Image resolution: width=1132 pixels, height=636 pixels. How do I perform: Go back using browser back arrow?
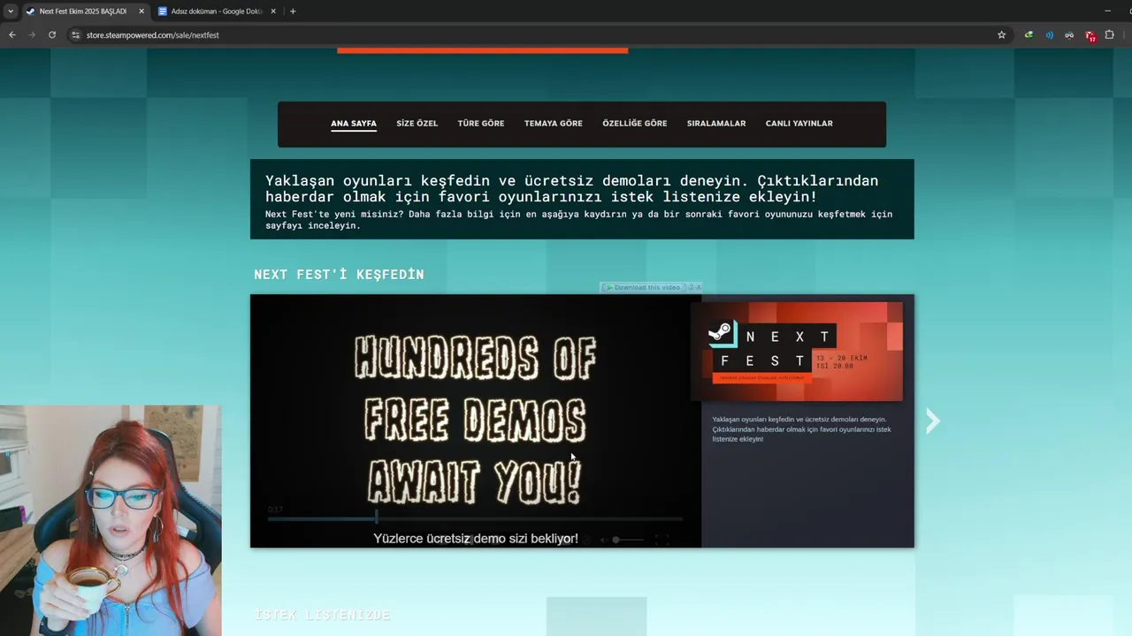click(x=12, y=34)
